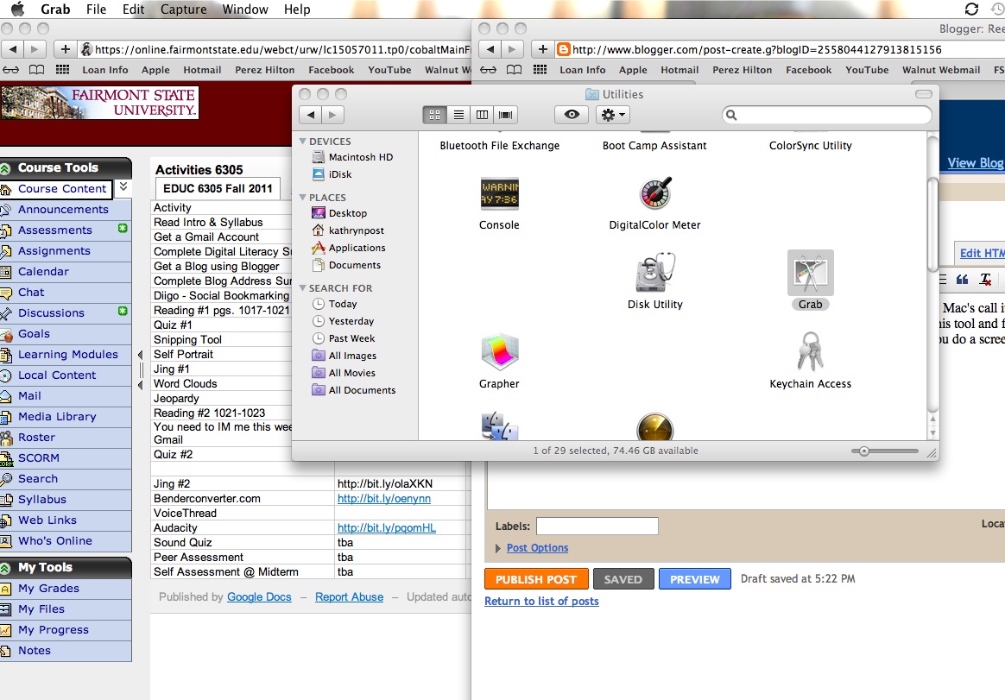Viewport: 1005px width, 700px height.
Task: Open the Grapher application icon
Action: coord(499,352)
